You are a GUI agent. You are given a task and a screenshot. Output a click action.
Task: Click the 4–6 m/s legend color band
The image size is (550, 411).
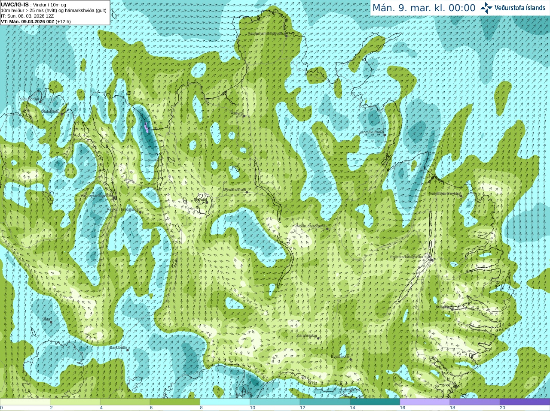125,402
